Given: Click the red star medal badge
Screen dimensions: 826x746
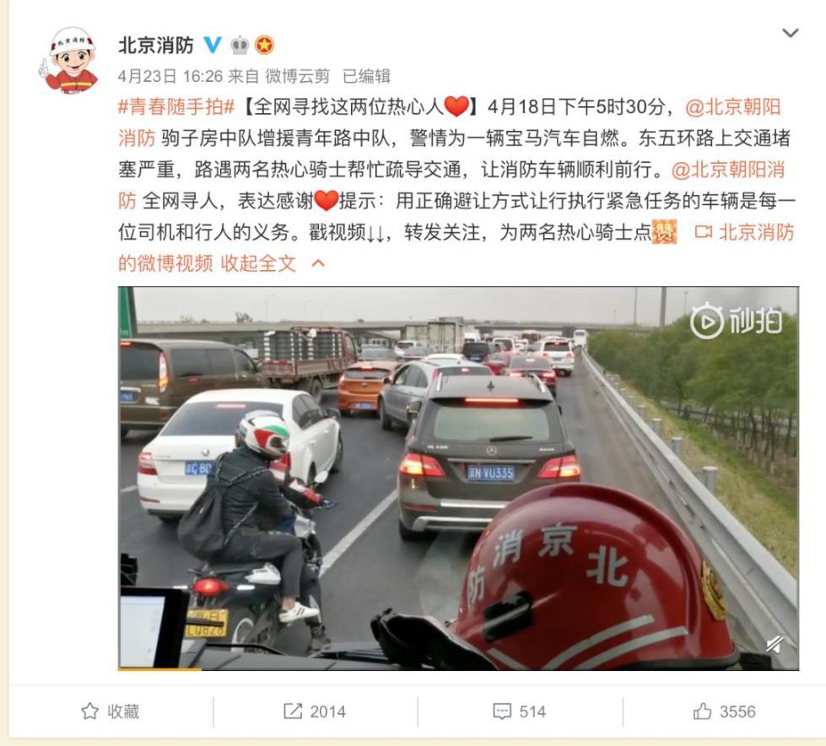Looking at the screenshot, I should click(264, 46).
